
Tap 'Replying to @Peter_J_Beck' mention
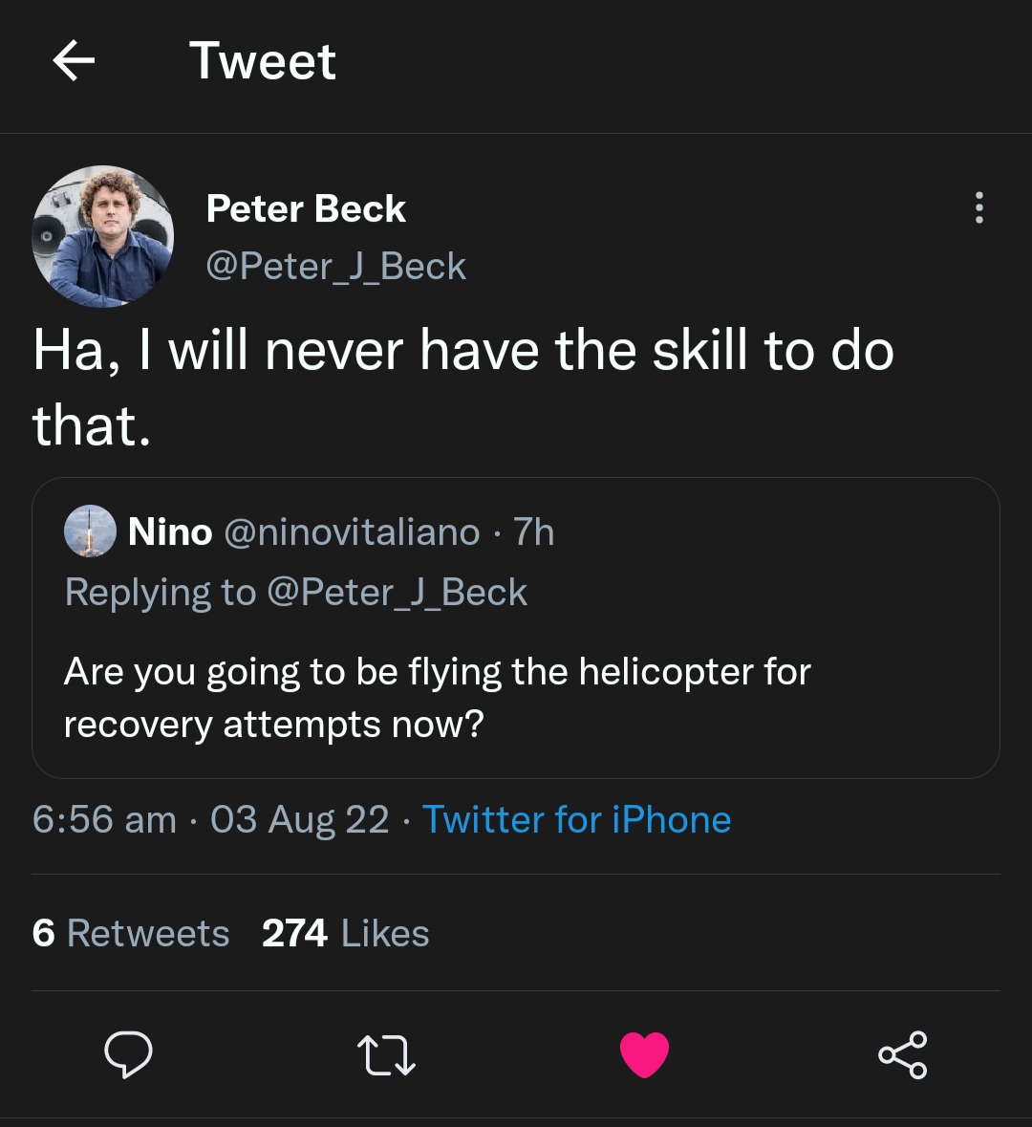coord(396,593)
